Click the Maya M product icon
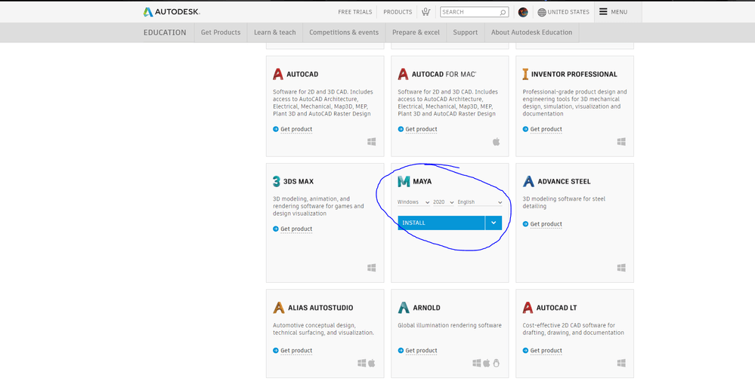Viewport: 755px width, 381px height. (x=404, y=181)
